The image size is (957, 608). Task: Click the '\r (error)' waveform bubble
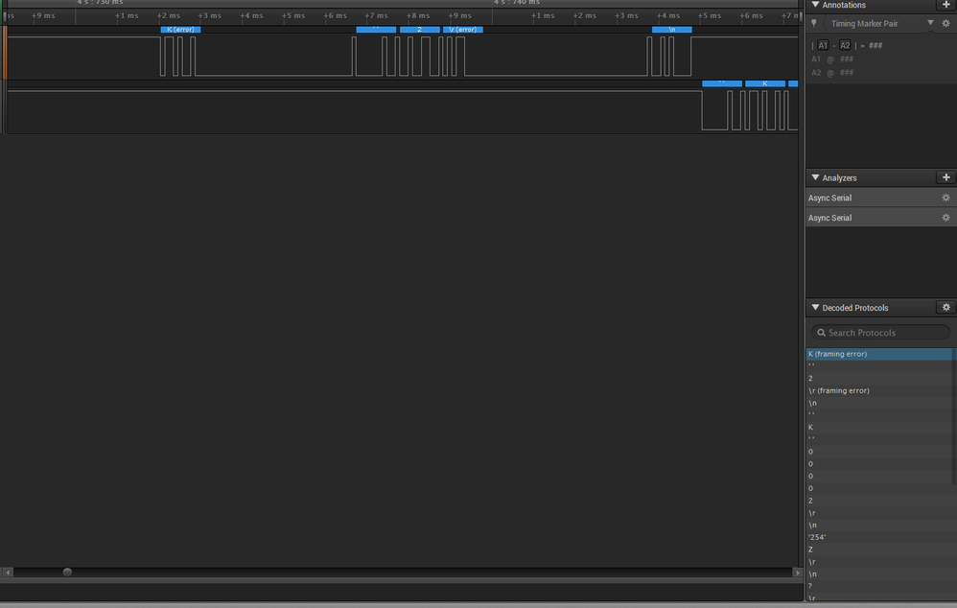pyautogui.click(x=462, y=30)
